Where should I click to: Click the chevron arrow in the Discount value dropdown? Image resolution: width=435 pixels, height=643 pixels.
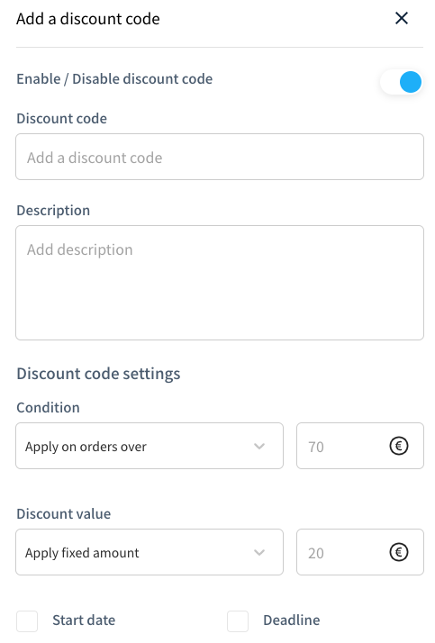[259, 552]
